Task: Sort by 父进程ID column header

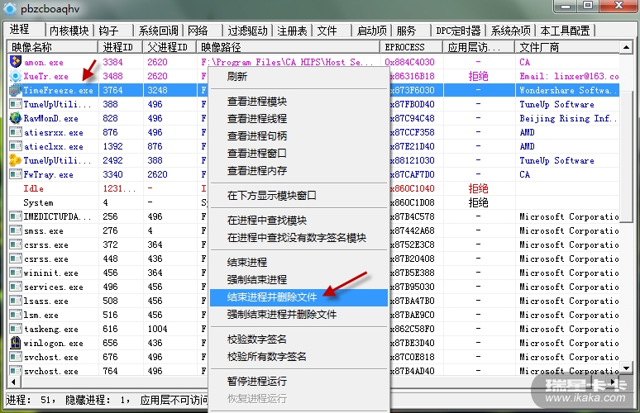Action: point(170,47)
